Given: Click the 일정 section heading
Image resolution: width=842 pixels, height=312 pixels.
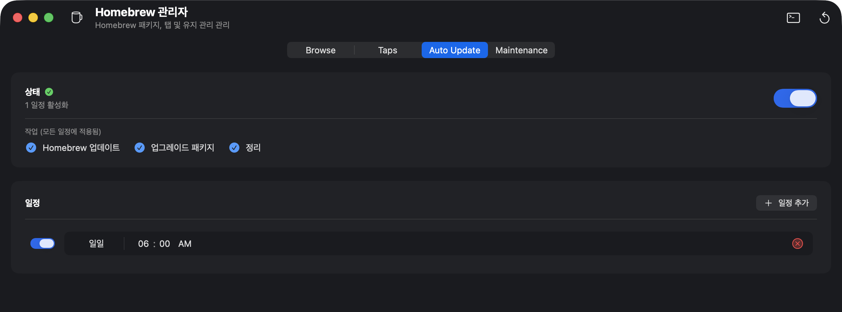Looking at the screenshot, I should coord(32,203).
